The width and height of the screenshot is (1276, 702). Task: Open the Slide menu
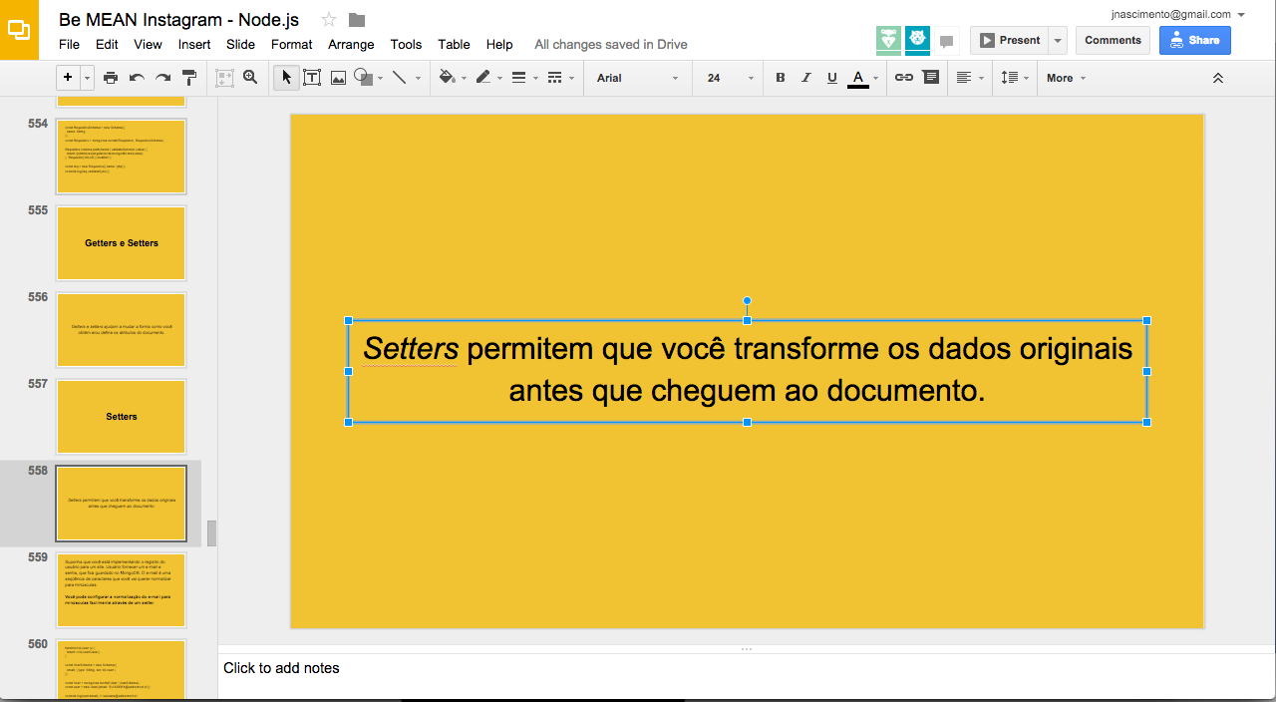(x=240, y=44)
